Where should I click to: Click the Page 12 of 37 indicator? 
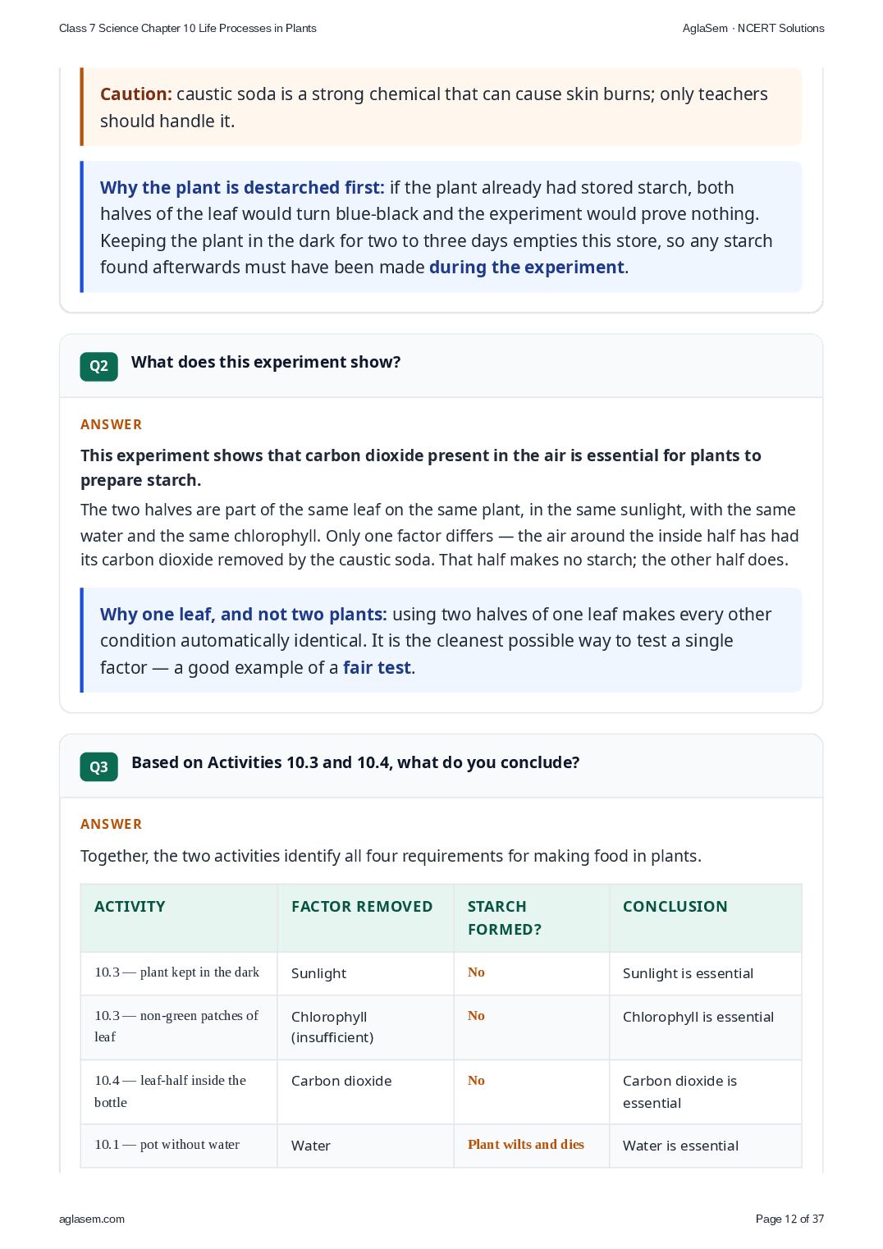coord(789,1219)
